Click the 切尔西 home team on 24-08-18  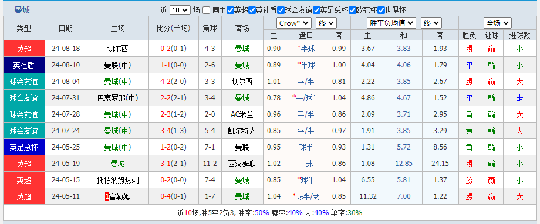118,49
